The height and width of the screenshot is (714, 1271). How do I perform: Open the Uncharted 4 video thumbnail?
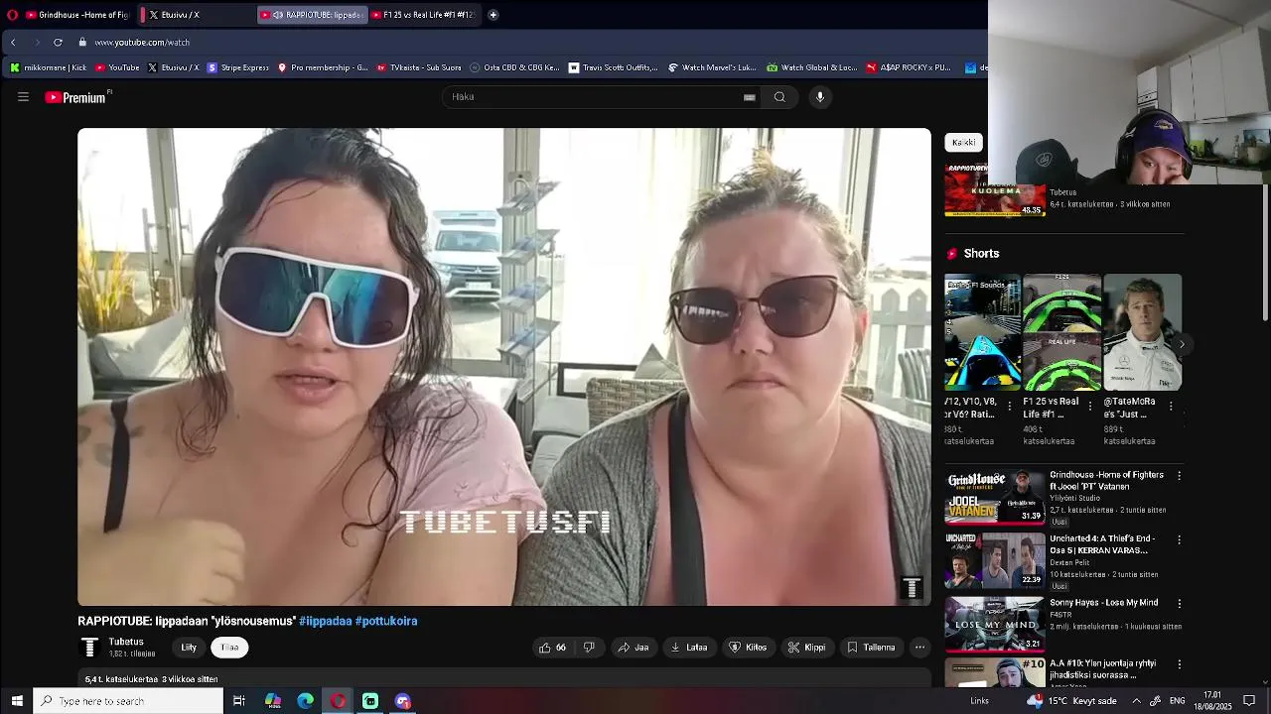(x=994, y=560)
